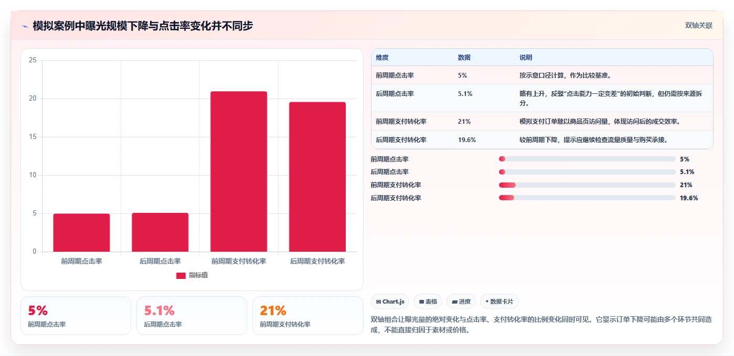The image size is (734, 356).
Task: Select the 数据卡片 tag chip
Action: [499, 301]
